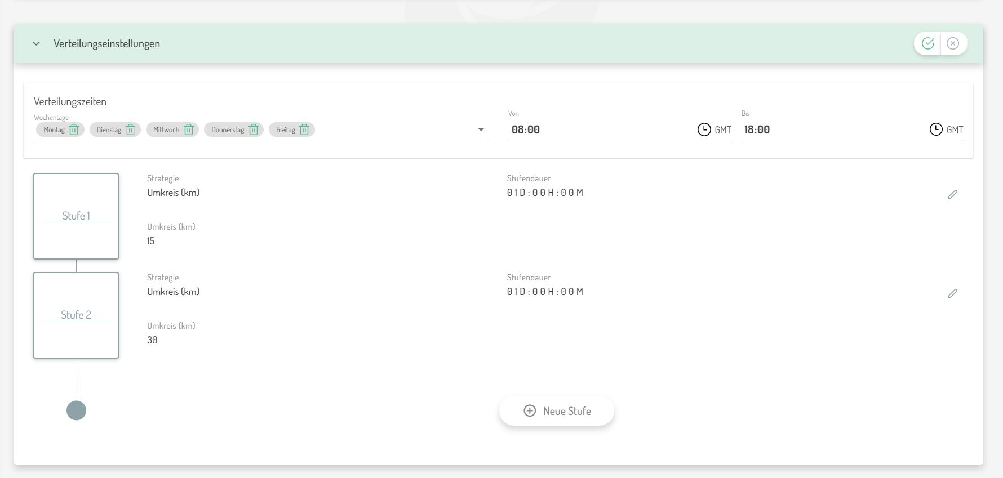The width and height of the screenshot is (1003, 478).
Task: Open the clock picker for Bis time
Action: tap(935, 129)
